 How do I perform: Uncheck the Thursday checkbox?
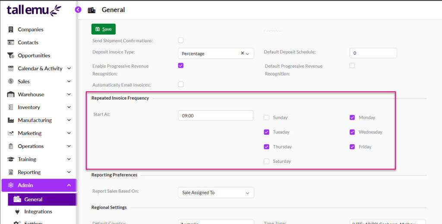pyautogui.click(x=266, y=146)
